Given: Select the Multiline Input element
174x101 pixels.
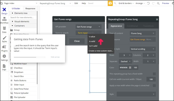Looking at the screenshot, I should point(23,64).
